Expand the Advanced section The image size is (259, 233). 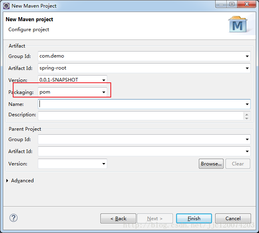pos(7,181)
